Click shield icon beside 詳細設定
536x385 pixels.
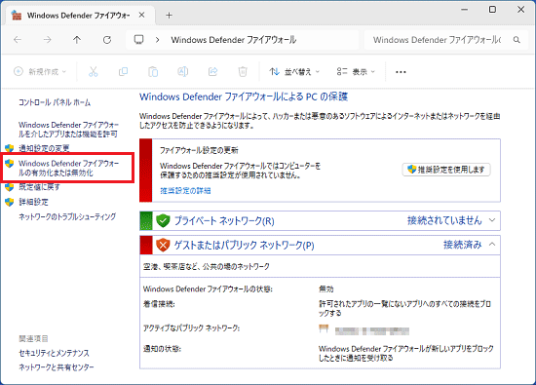click(9, 202)
